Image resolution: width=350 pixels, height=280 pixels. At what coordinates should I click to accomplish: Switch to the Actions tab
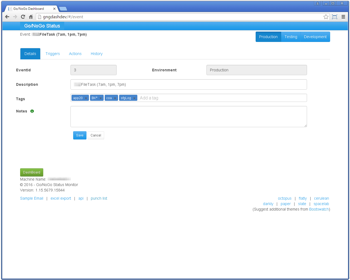[x=75, y=54]
